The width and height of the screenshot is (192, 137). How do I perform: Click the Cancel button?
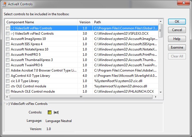coord(177,30)
